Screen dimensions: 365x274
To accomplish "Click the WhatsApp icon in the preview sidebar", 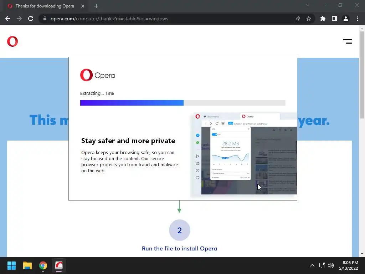I will 197,142.
